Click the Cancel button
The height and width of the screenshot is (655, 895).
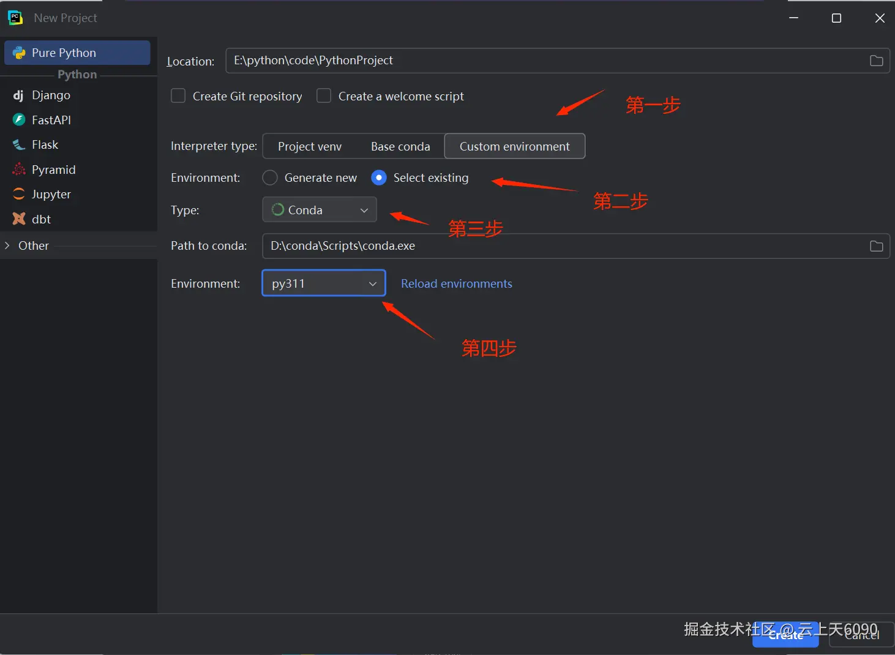click(862, 635)
